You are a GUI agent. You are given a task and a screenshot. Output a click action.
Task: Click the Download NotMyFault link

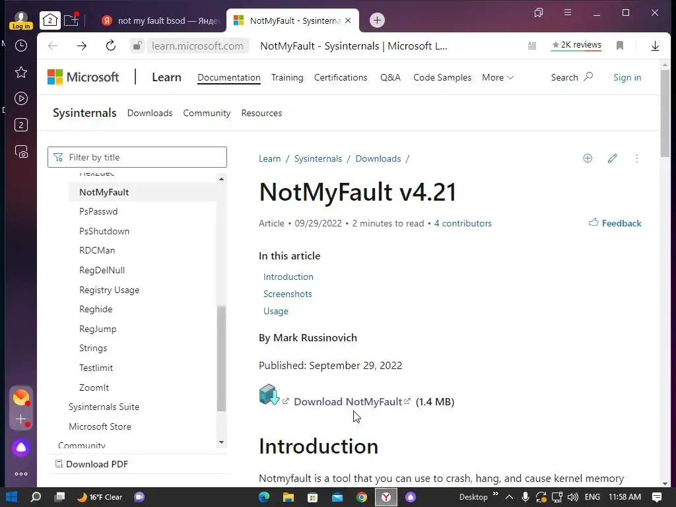coord(348,402)
